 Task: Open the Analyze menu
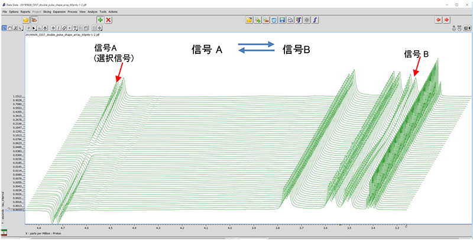[92, 12]
